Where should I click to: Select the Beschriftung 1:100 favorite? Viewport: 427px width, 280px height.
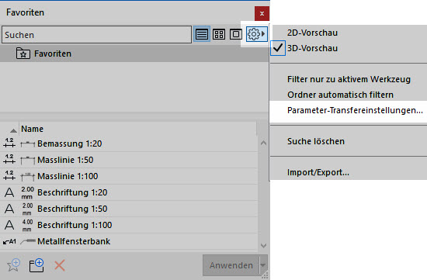(129, 225)
